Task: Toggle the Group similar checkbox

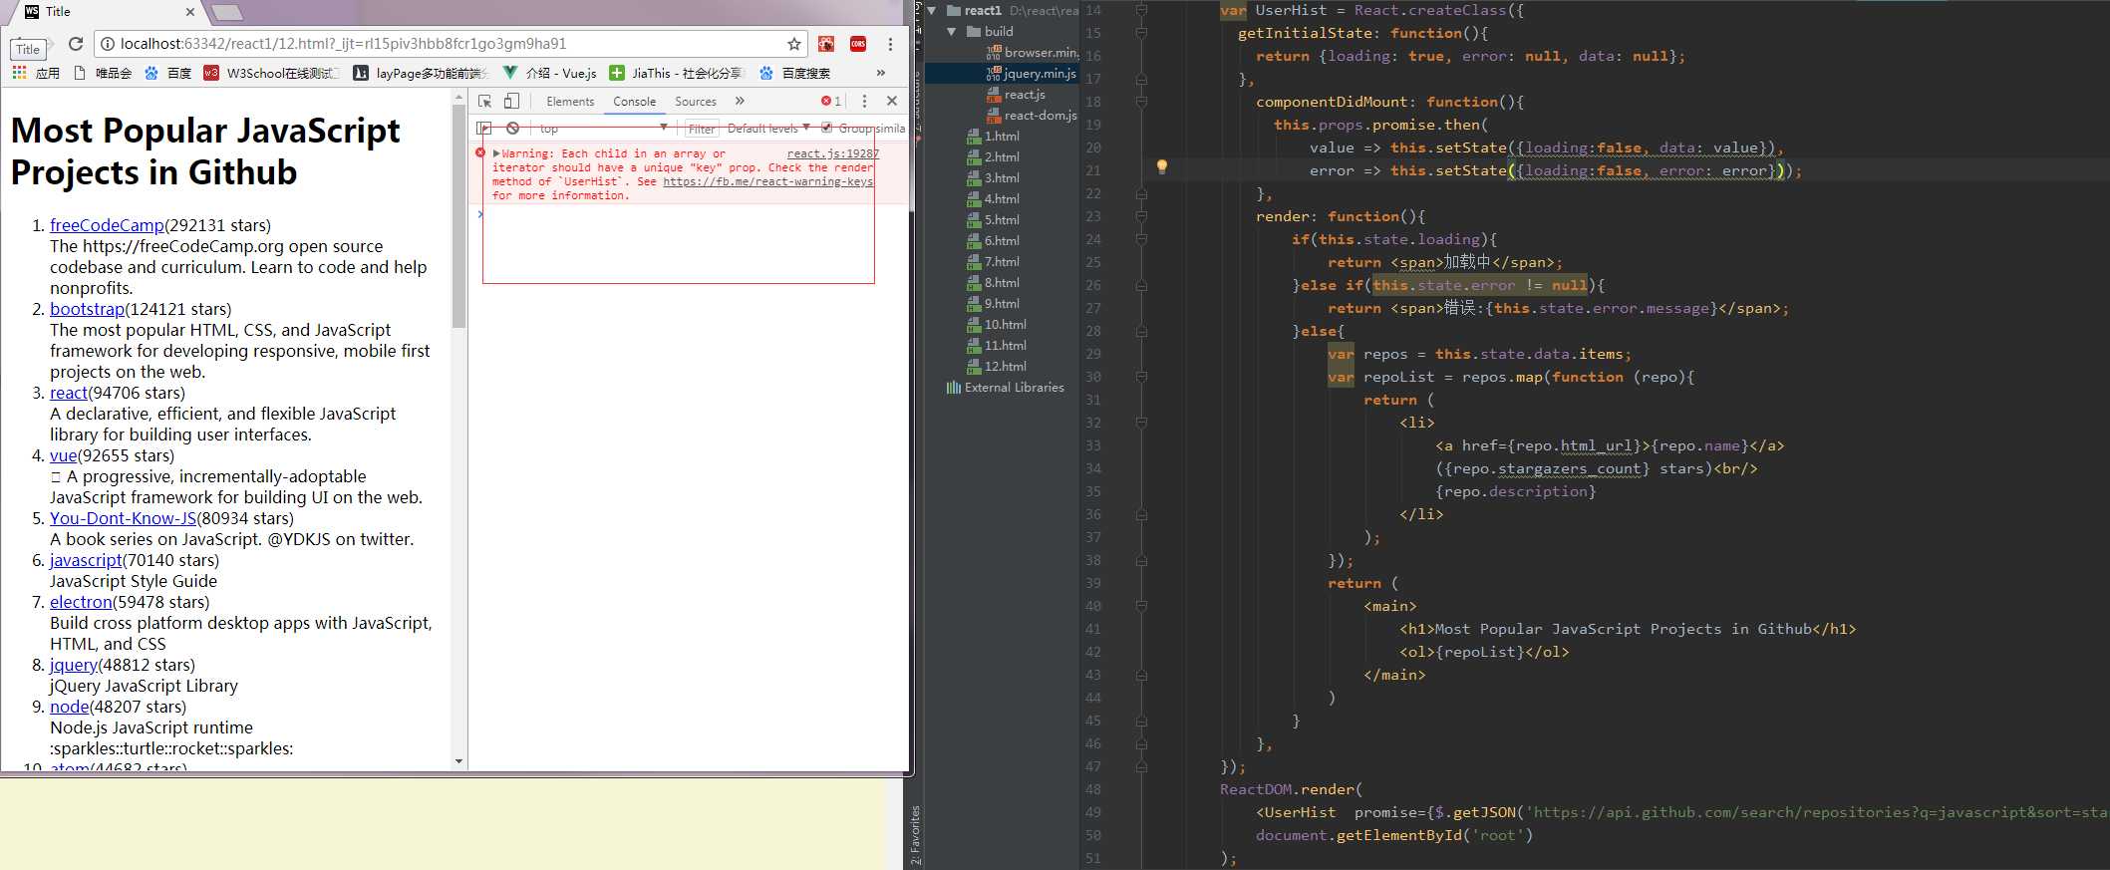Action: (x=826, y=128)
